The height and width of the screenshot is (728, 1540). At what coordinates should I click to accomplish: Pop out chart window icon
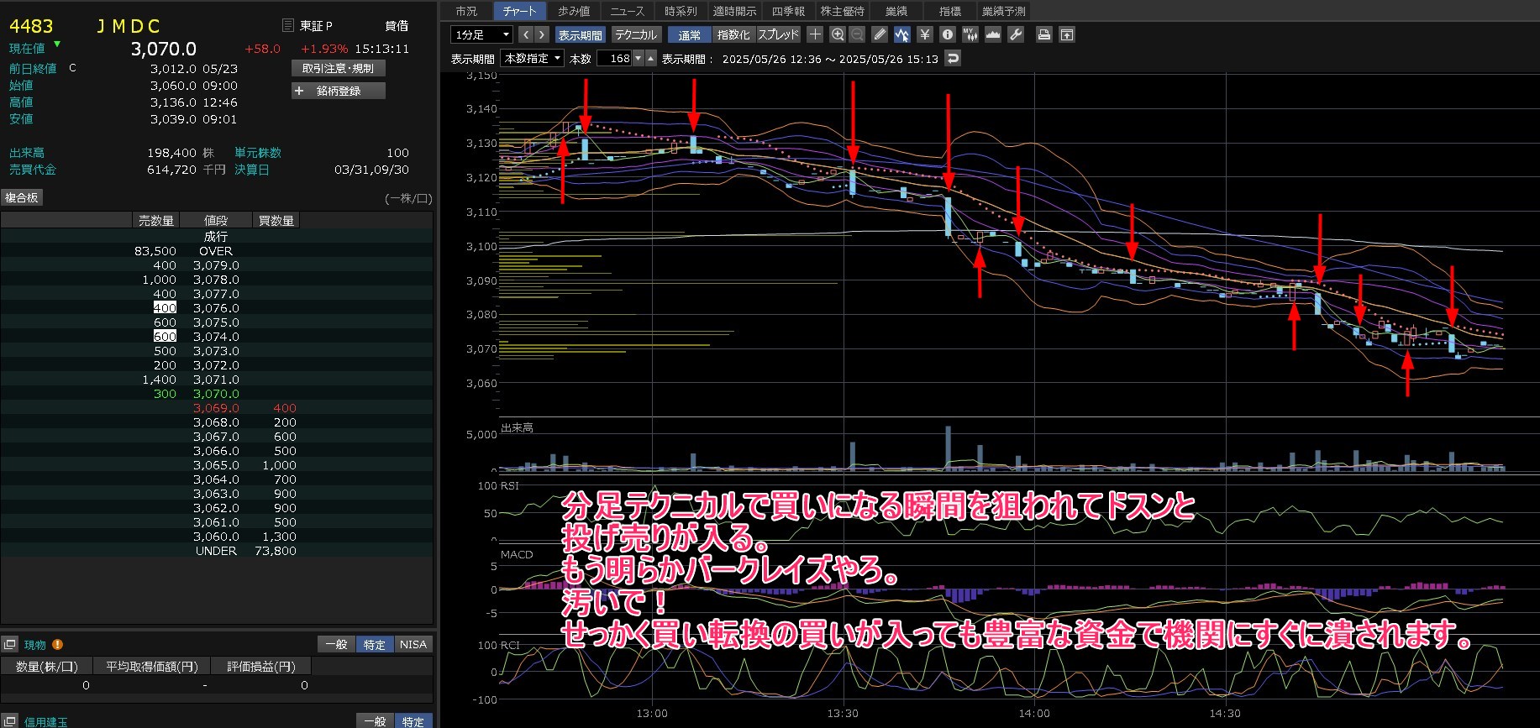click(x=1066, y=34)
